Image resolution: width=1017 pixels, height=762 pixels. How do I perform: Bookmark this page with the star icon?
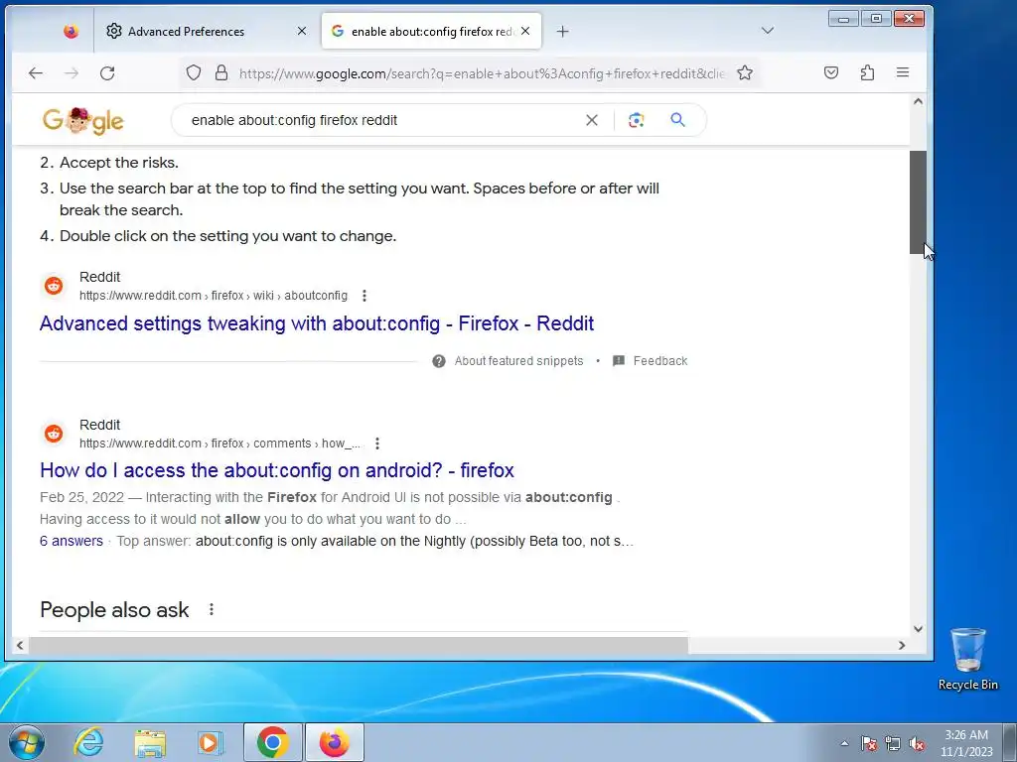click(x=745, y=72)
